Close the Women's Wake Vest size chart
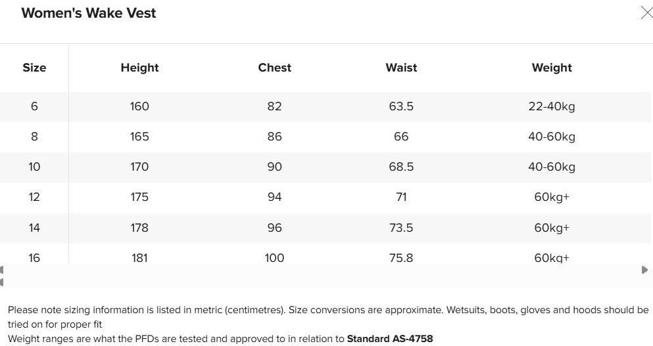The height and width of the screenshot is (346, 653). coord(646,13)
